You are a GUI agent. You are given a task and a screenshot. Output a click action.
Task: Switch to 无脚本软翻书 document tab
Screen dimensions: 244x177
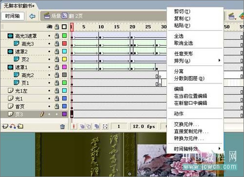(19, 6)
